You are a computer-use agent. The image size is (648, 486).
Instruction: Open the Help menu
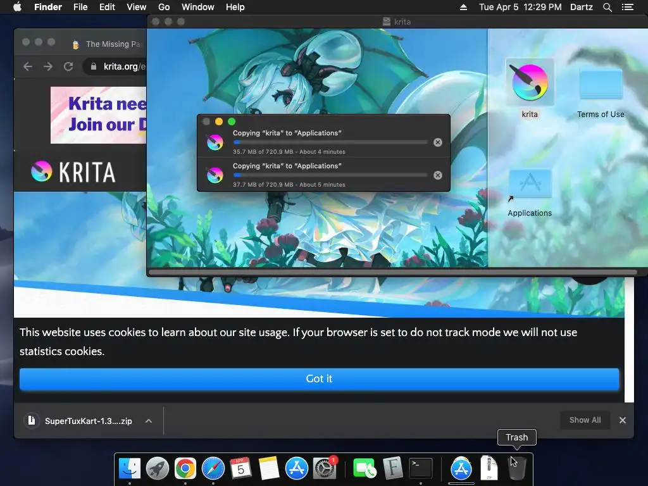coord(235,7)
